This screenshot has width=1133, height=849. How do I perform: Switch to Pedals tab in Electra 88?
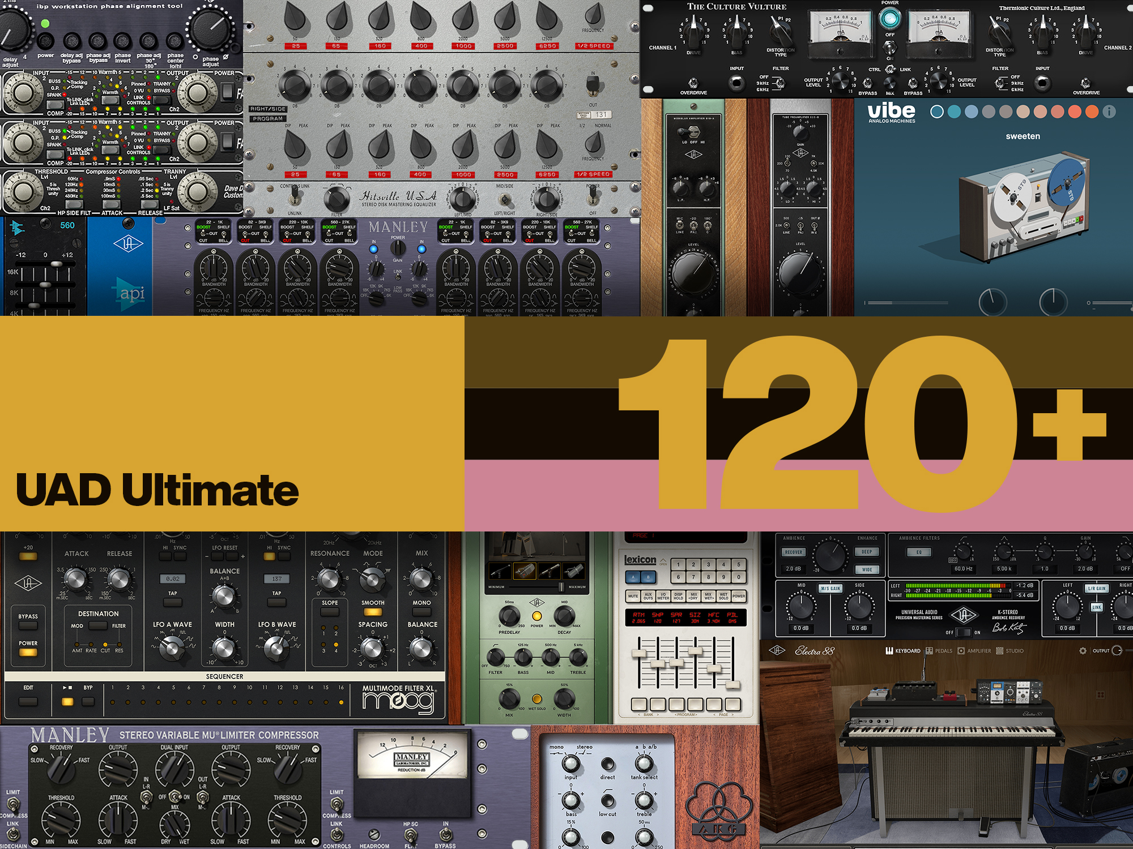tap(939, 651)
